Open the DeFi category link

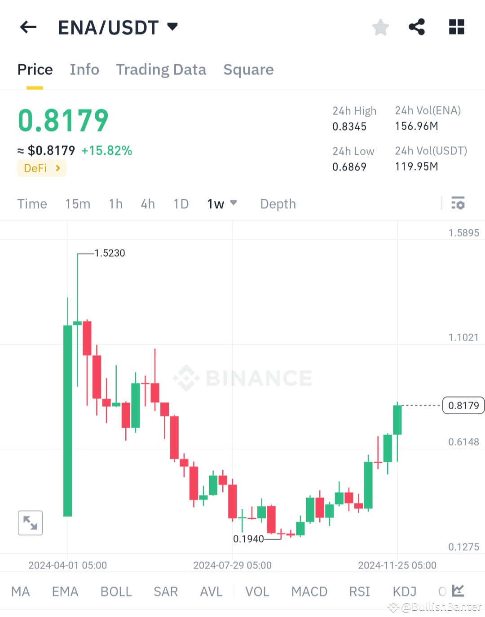(41, 168)
